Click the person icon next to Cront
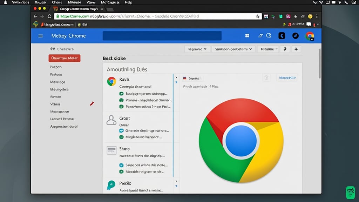 click(x=111, y=120)
